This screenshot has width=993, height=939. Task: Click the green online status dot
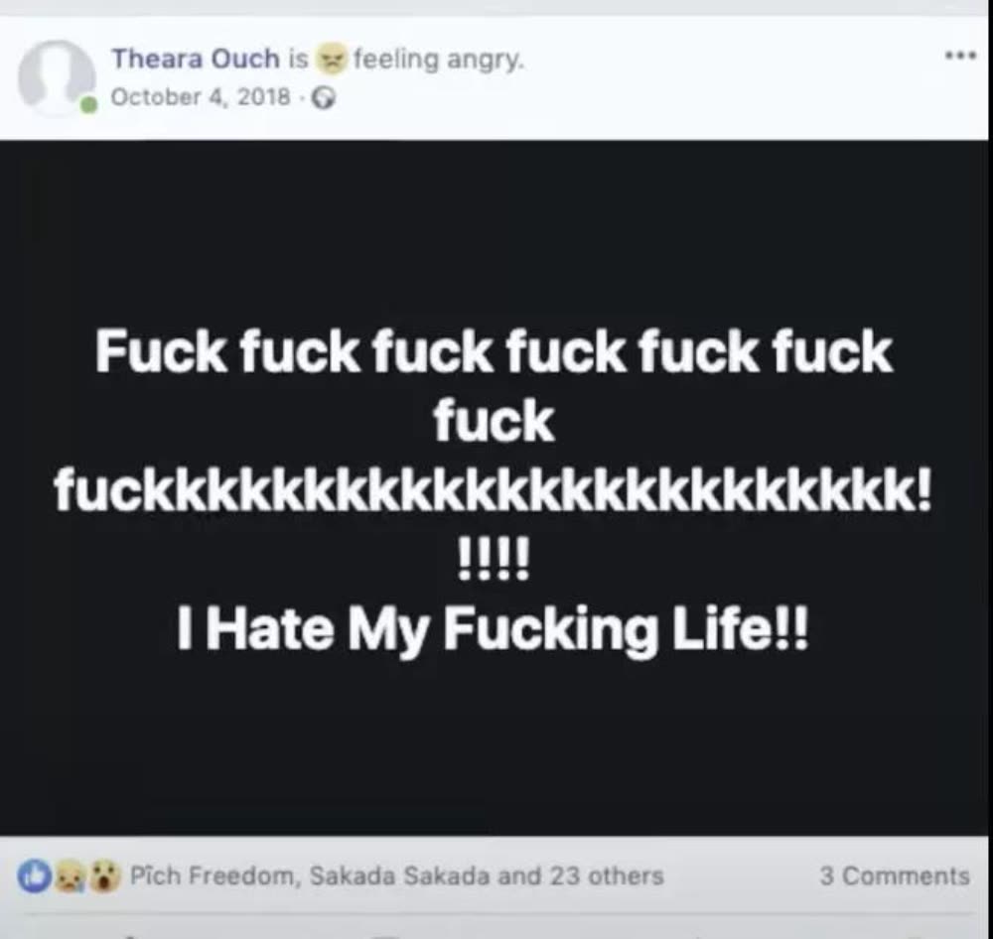click(x=88, y=105)
